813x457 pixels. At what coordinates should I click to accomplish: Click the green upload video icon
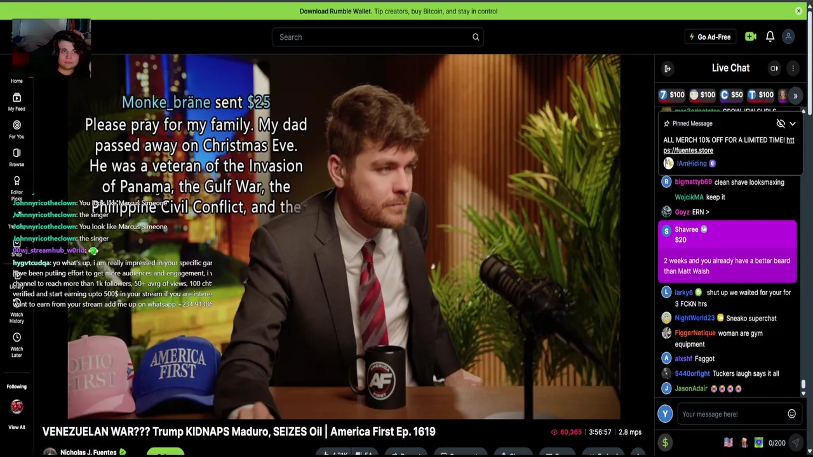pos(751,37)
